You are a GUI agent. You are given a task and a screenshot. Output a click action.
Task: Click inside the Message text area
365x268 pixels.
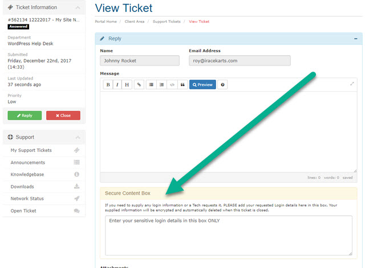[229, 131]
